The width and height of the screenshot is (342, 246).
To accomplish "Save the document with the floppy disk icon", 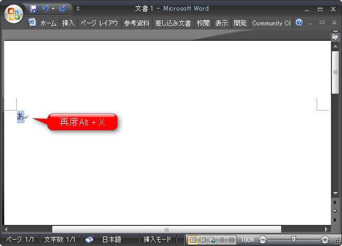I will 34,9.
